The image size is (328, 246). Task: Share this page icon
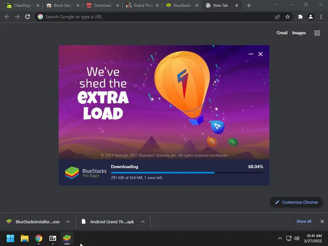pos(277,17)
